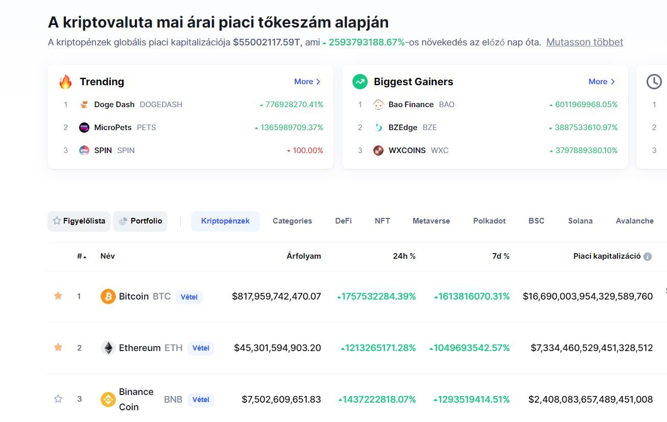Click Bitcoin market cap $16,690,003,954,329,589,760
This screenshot has height=422, width=667.
(x=588, y=296)
